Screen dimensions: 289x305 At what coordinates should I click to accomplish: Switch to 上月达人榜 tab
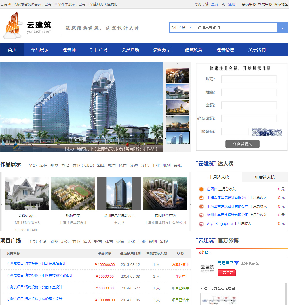[x=219, y=177]
